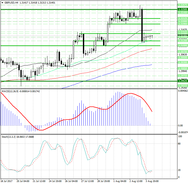Click the 80 level on Stochastic scale
This screenshot has height=184, width=188.
180,144
